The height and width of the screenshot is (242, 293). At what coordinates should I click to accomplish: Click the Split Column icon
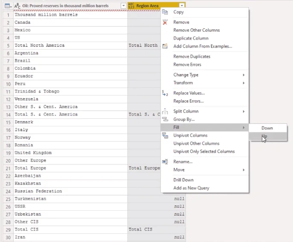pyautogui.click(x=165, y=111)
